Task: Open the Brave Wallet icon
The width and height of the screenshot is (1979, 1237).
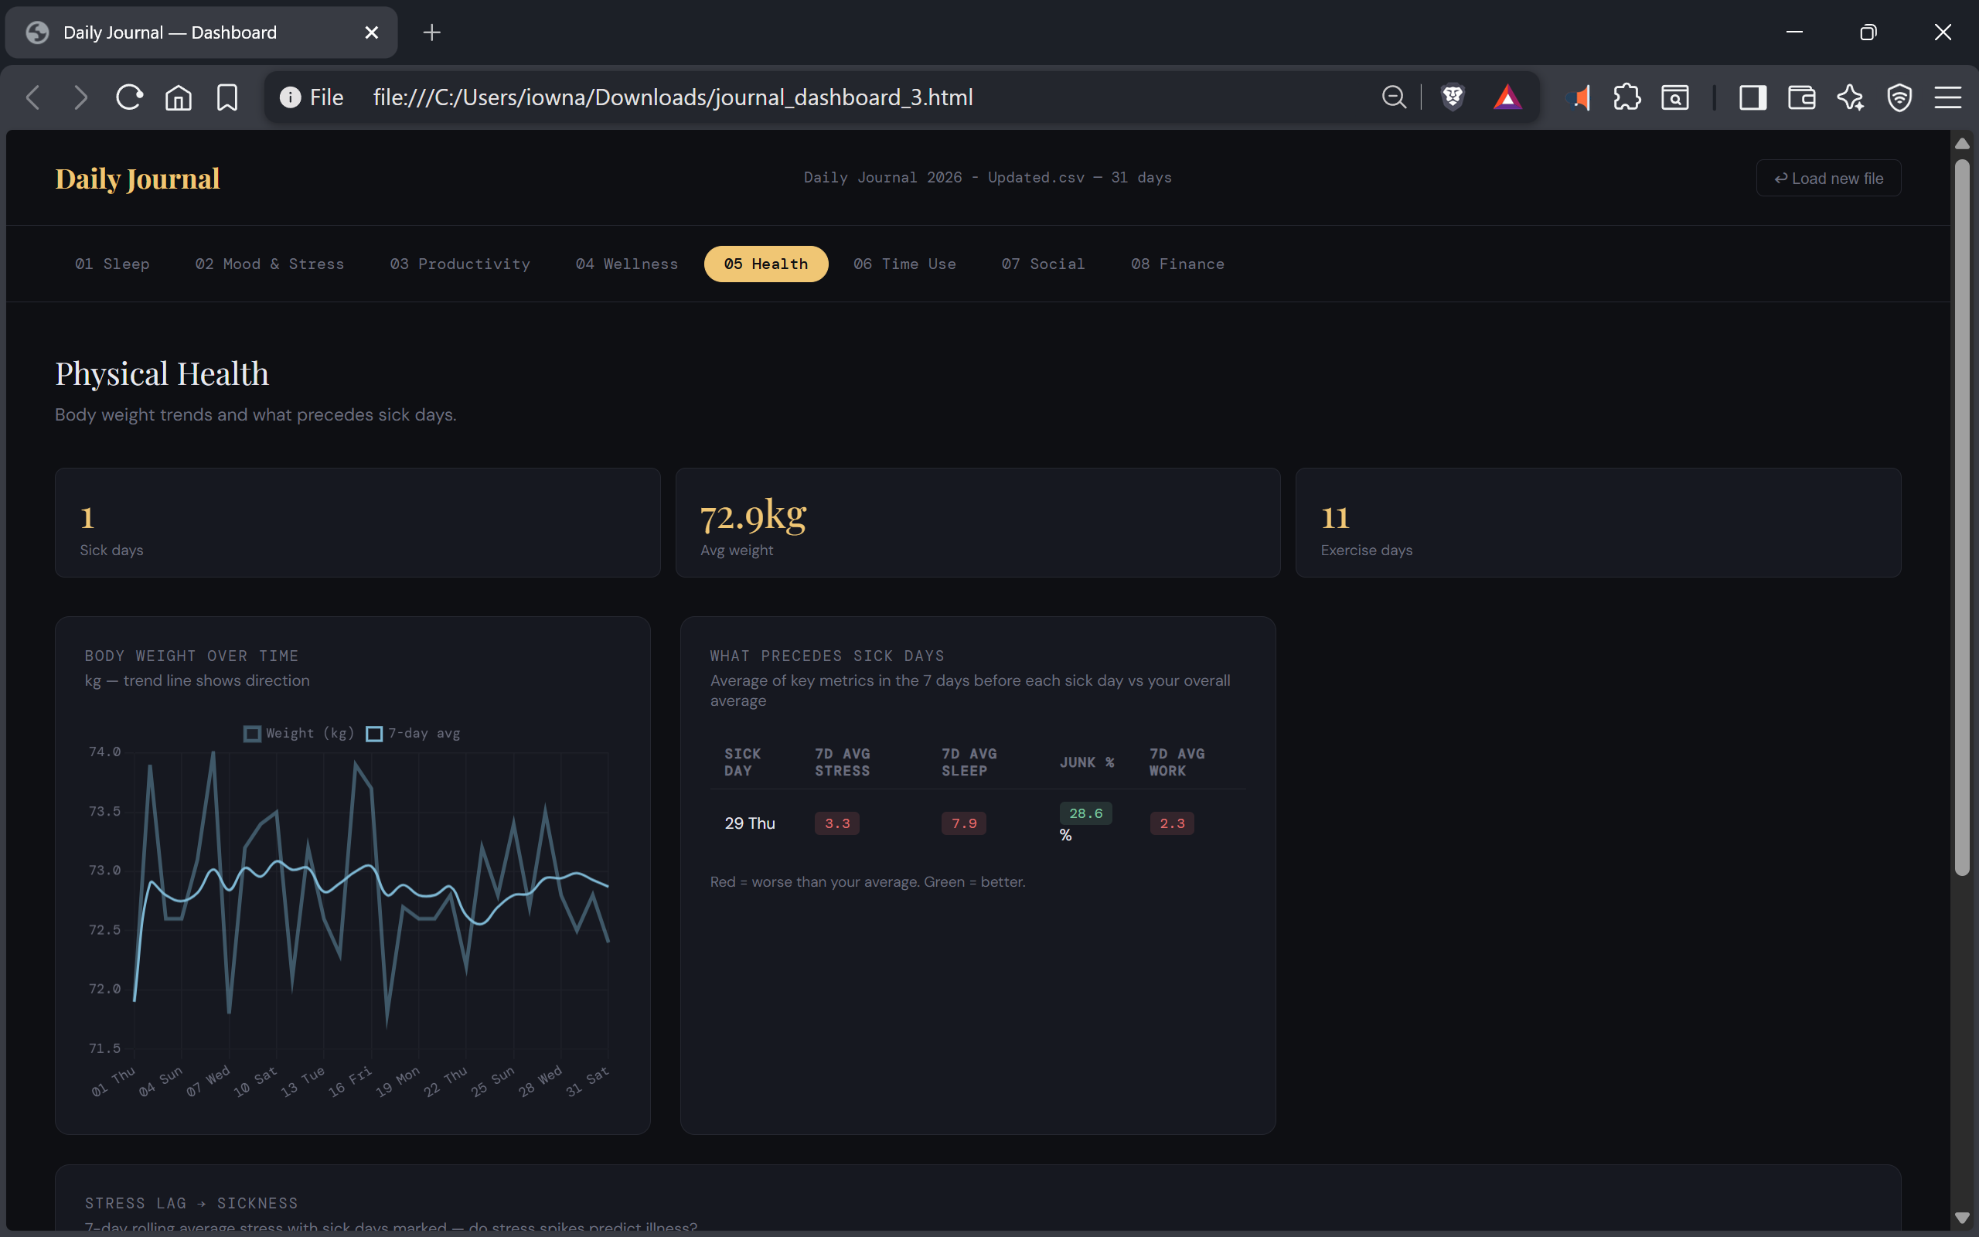Action: pyautogui.click(x=1801, y=97)
